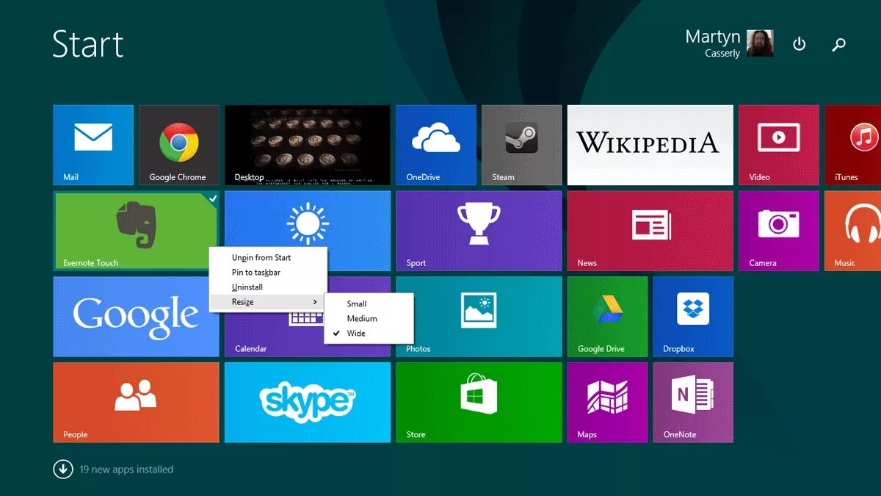The height and width of the screenshot is (496, 881).
Task: Launch the Skype tile
Action: point(308,403)
